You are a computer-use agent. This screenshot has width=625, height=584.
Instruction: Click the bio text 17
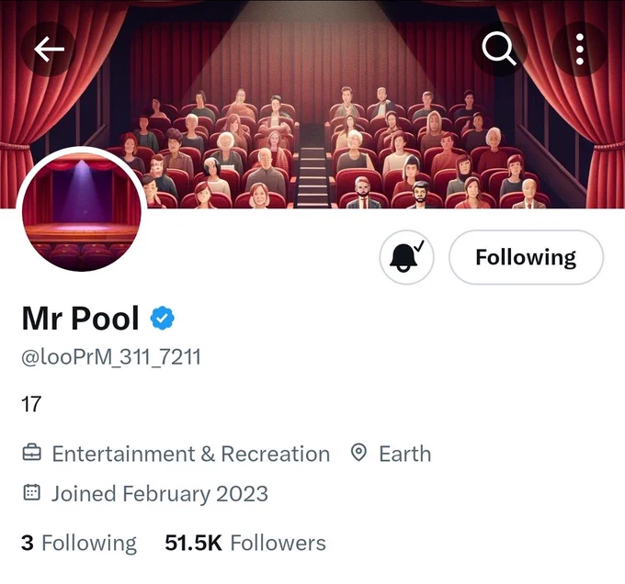pyautogui.click(x=31, y=404)
